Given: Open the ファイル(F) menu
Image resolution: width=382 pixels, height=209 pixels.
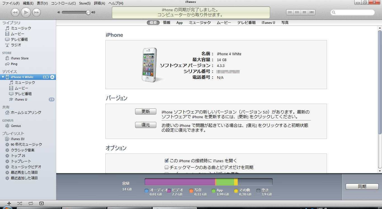Looking at the screenshot, I should [11, 3].
